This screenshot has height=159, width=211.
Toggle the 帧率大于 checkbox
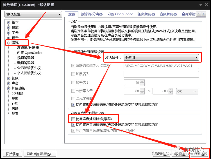coord(73,83)
